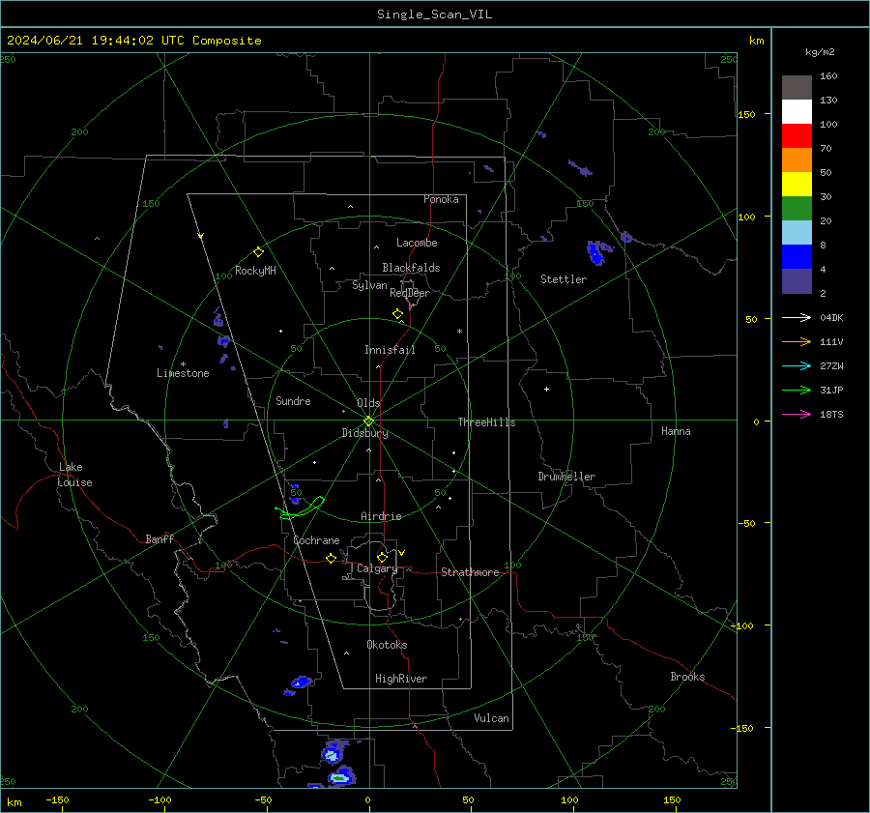
Task: Click the Brooks label
Action: coord(687,677)
